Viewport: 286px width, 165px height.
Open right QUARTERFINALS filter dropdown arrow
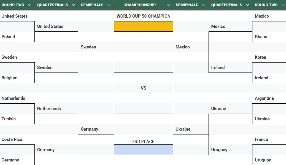pyautogui.click(x=247, y=5)
